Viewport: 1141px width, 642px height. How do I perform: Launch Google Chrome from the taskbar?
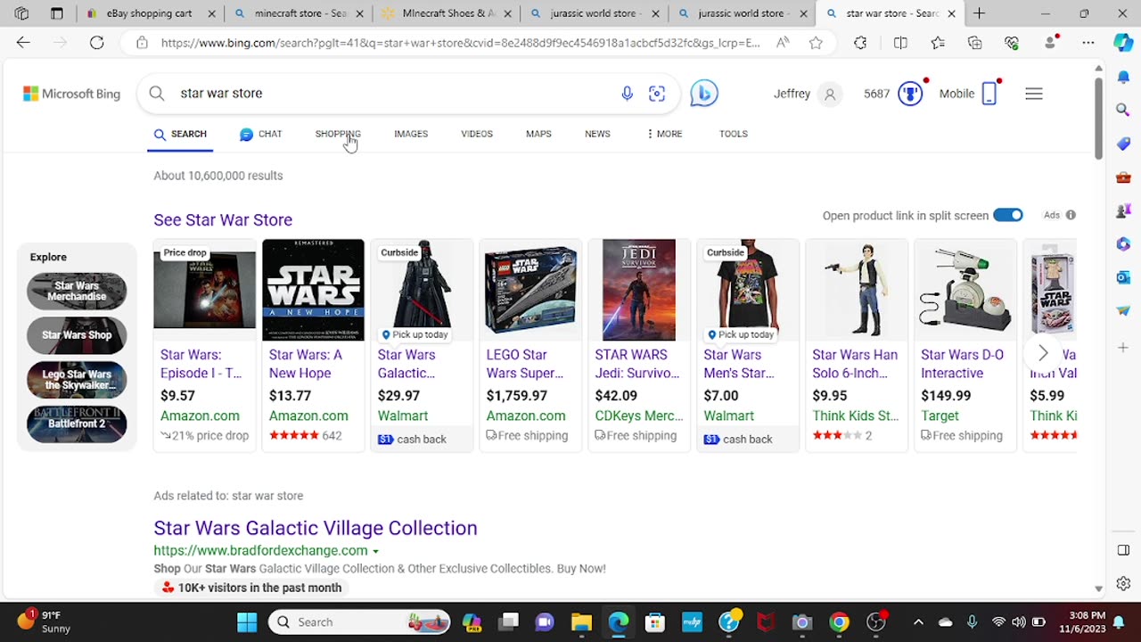click(x=839, y=621)
